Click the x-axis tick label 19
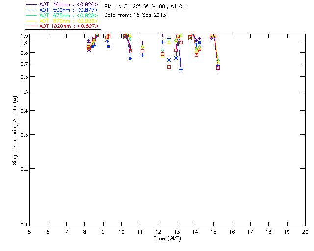The image size is (314, 251). coord(287,232)
